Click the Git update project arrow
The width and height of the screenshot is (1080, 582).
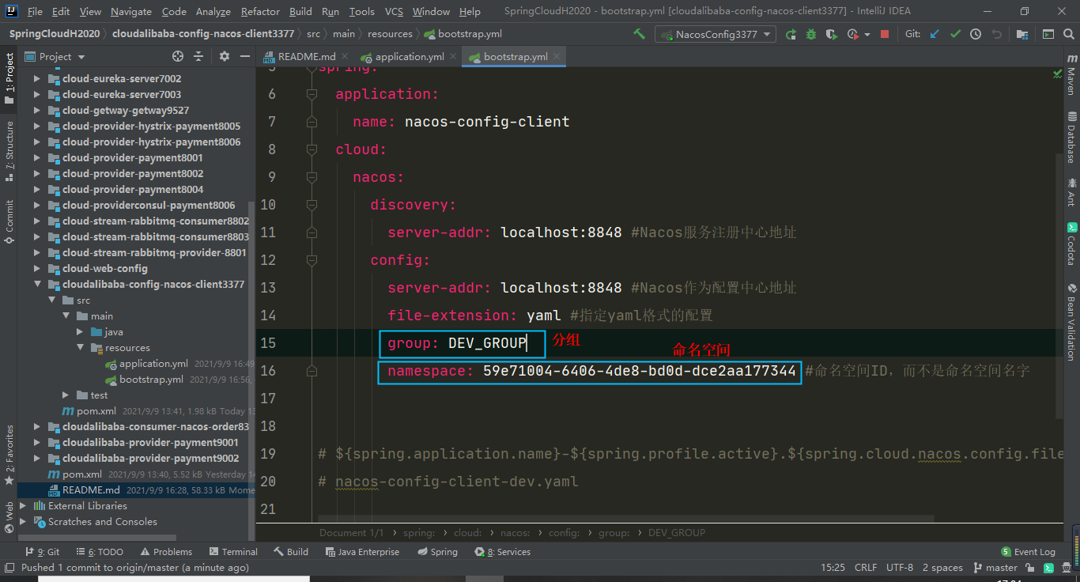click(935, 34)
